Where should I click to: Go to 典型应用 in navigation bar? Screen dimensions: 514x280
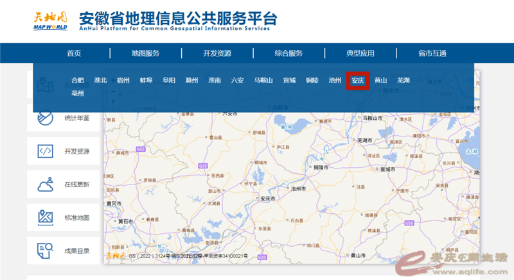point(360,53)
